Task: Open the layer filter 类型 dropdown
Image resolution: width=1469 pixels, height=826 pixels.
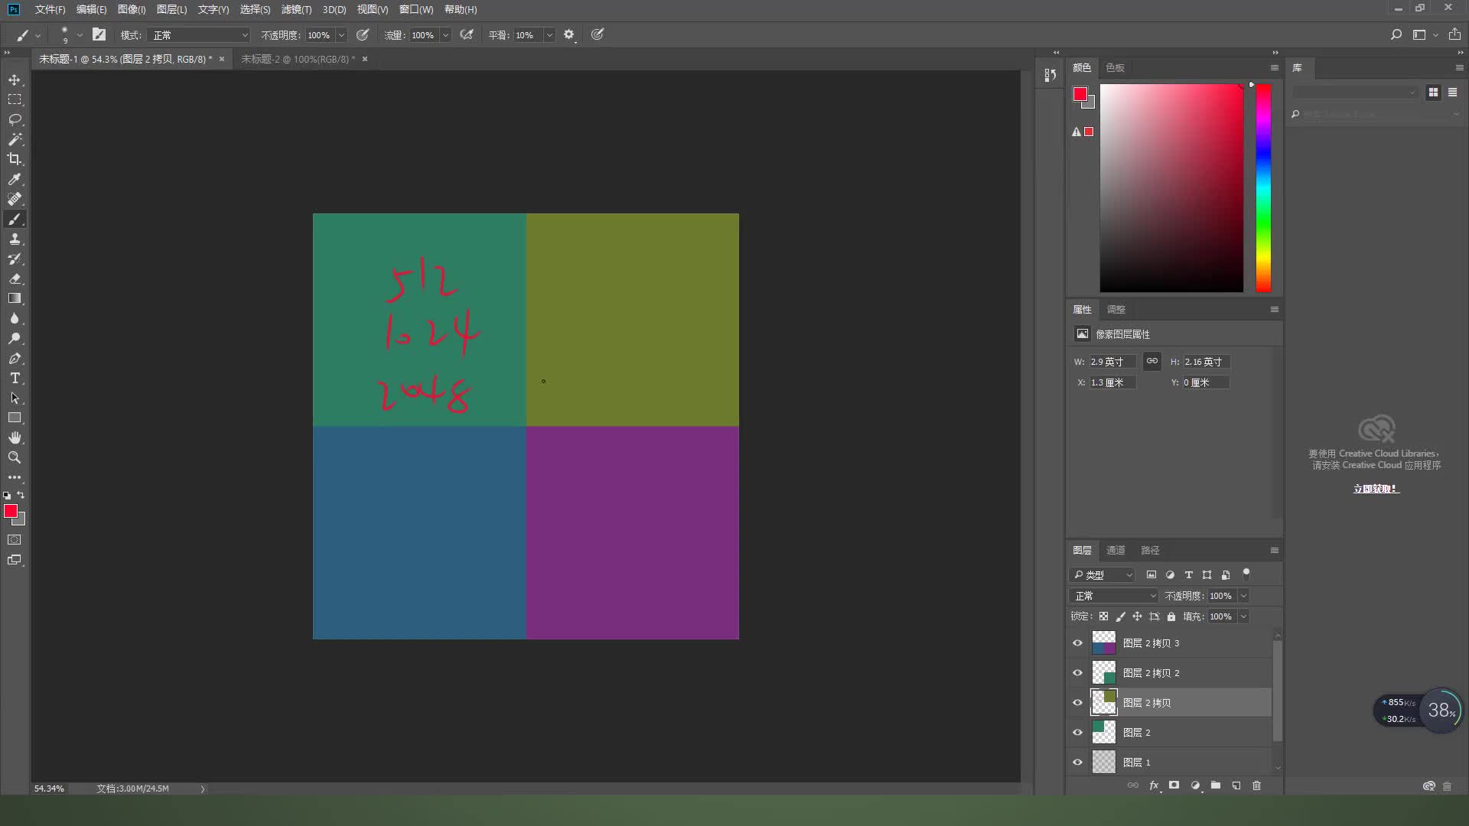Action: pos(1103,575)
